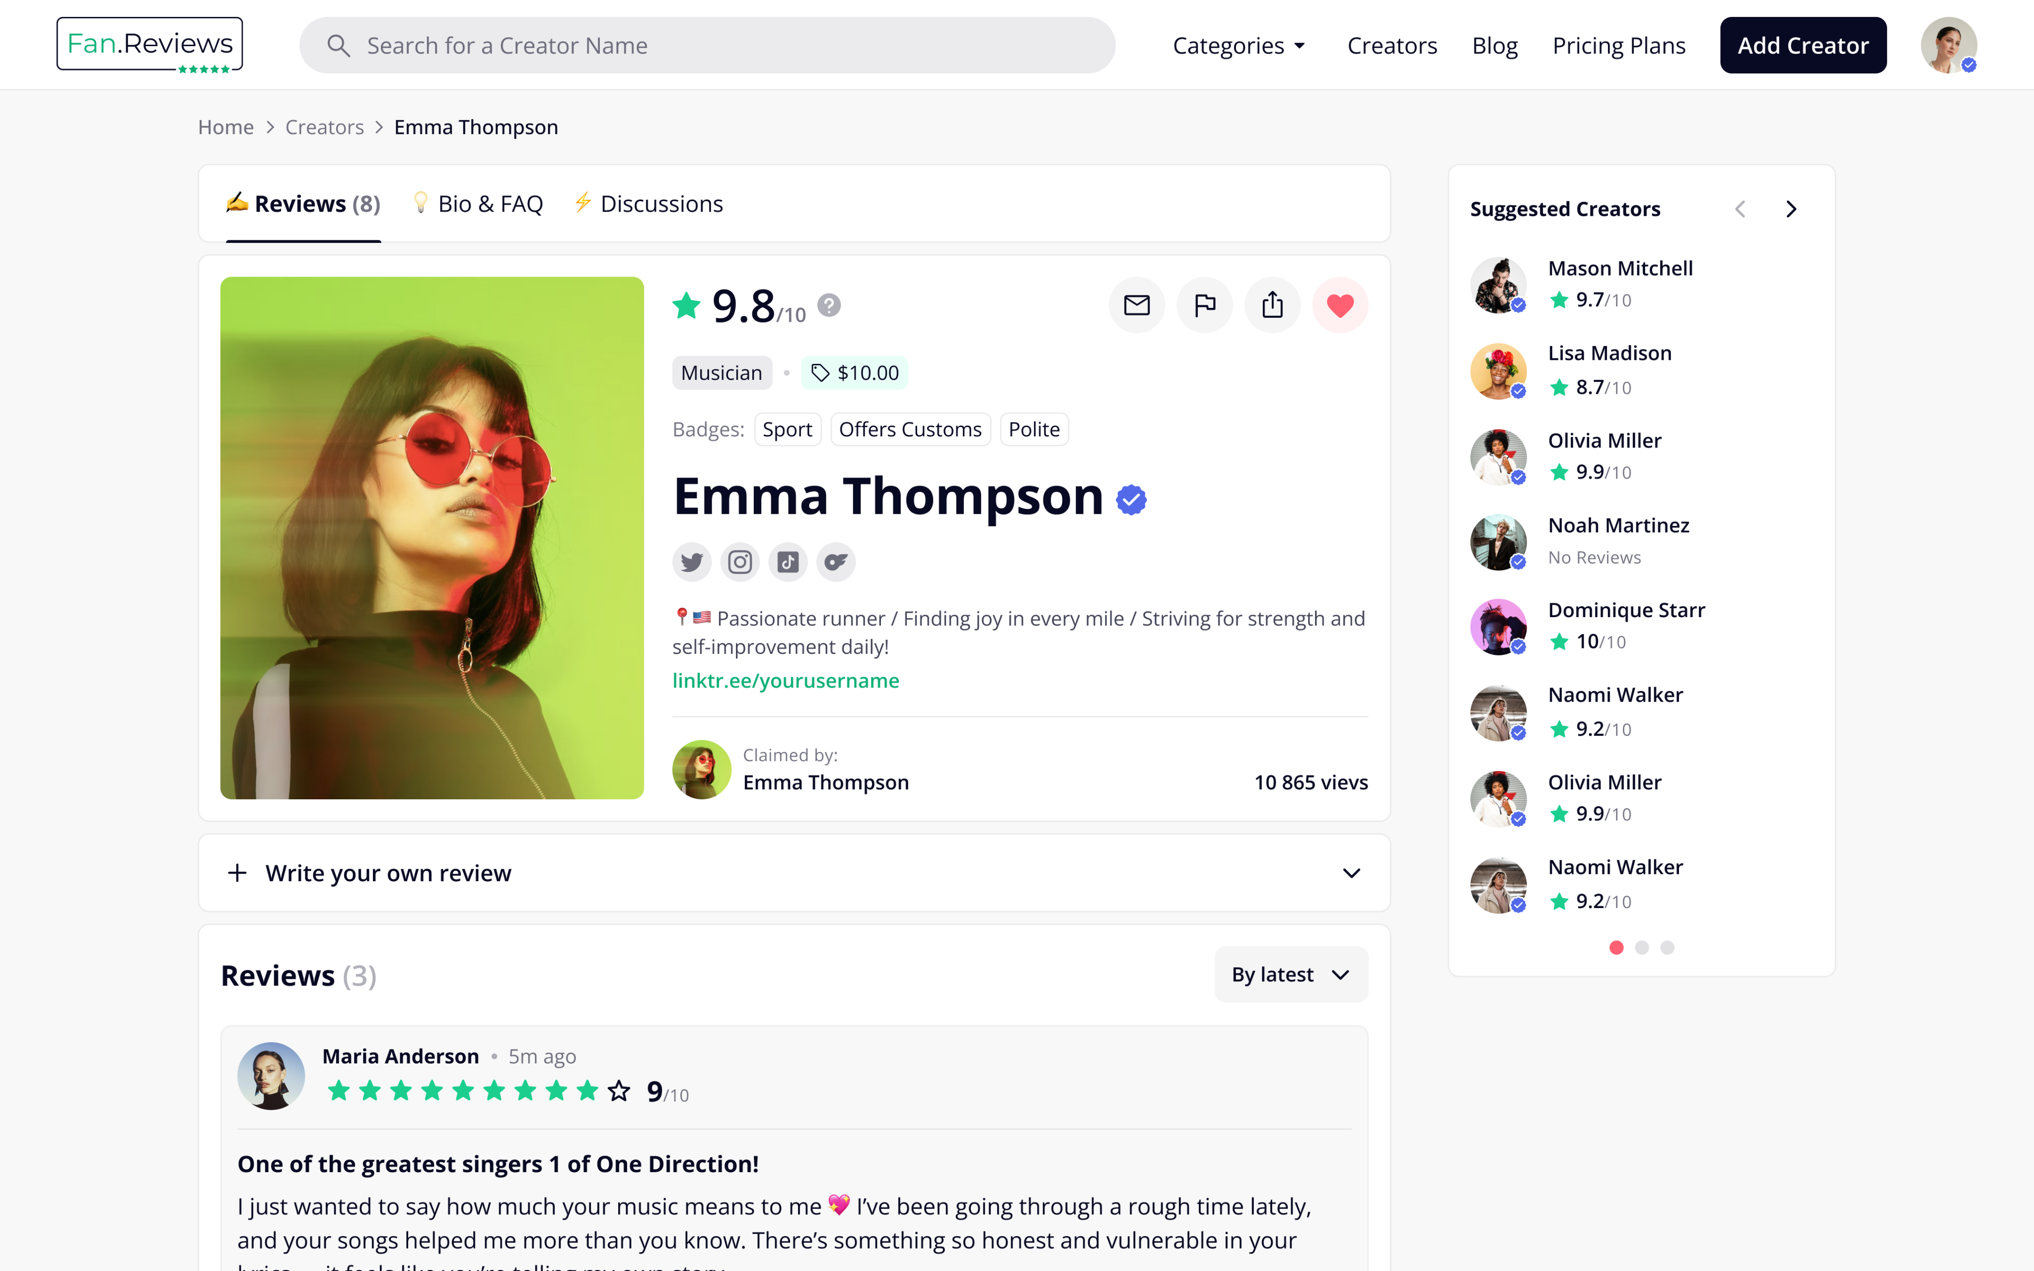The height and width of the screenshot is (1271, 2034).
Task: Expand the Categories dropdown
Action: coord(1239,45)
